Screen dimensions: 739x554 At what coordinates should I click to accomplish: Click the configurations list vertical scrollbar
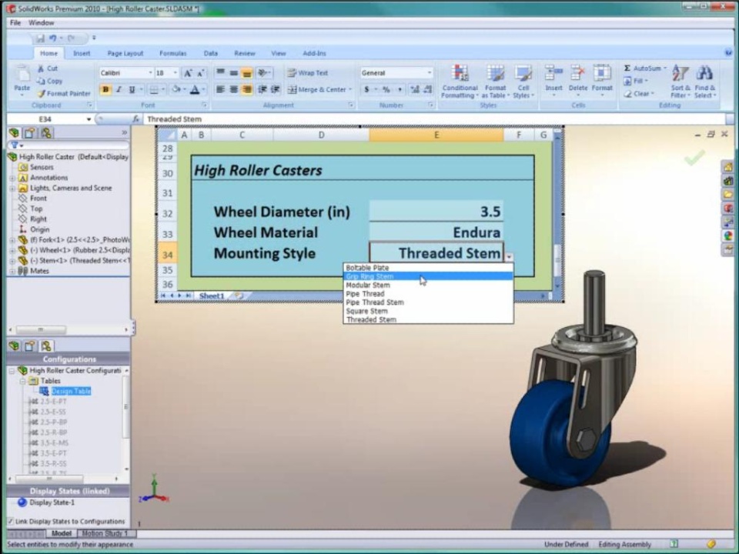pyautogui.click(x=125, y=419)
